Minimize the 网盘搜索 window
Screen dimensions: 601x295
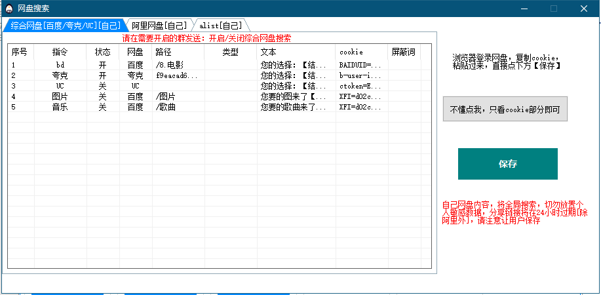coord(524,9)
